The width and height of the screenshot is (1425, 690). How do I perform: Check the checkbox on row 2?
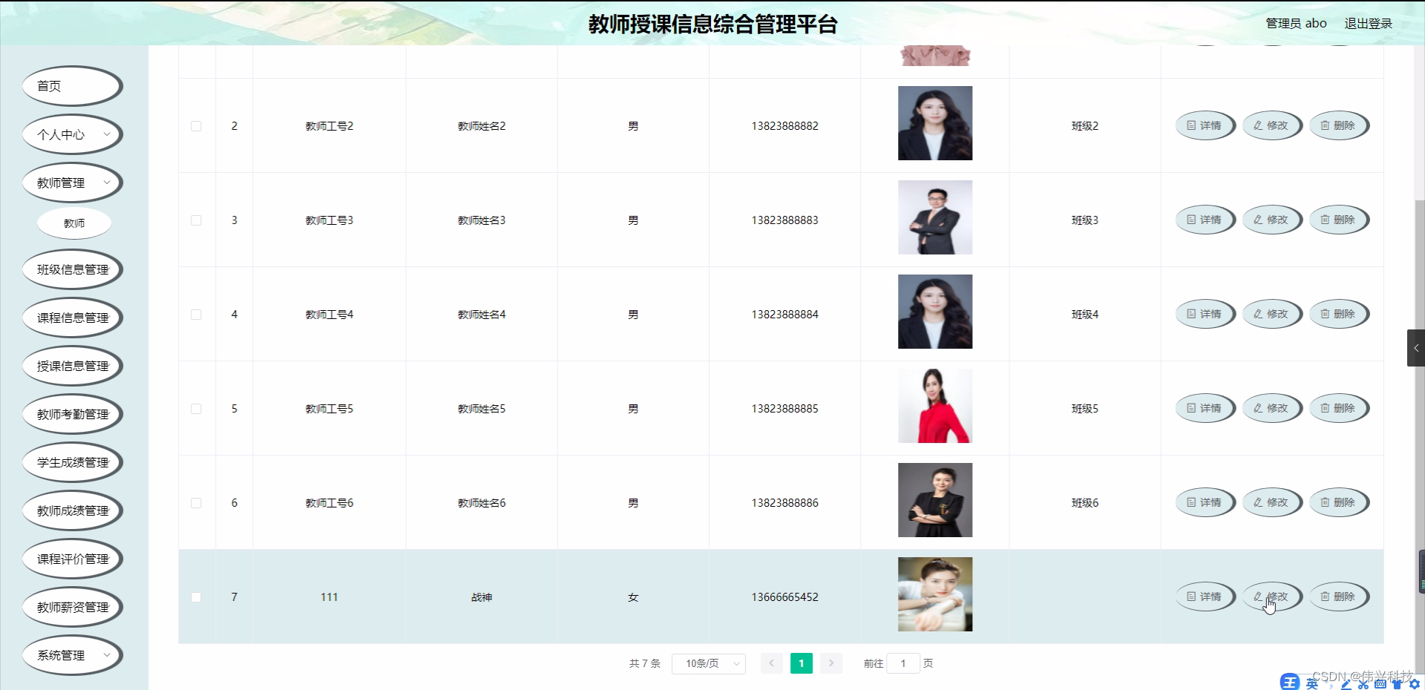pos(197,126)
